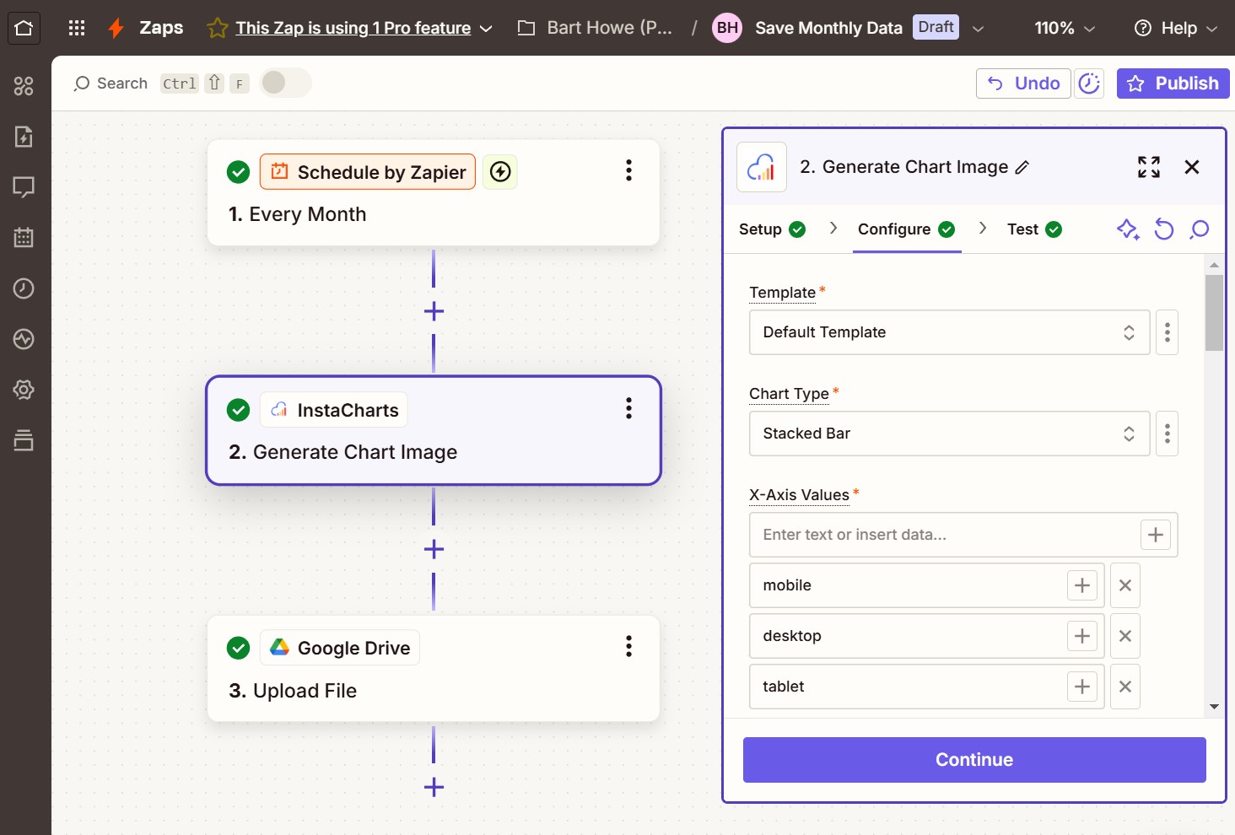Image resolution: width=1235 pixels, height=835 pixels.
Task: Click the BH user avatar
Action: pos(727,28)
